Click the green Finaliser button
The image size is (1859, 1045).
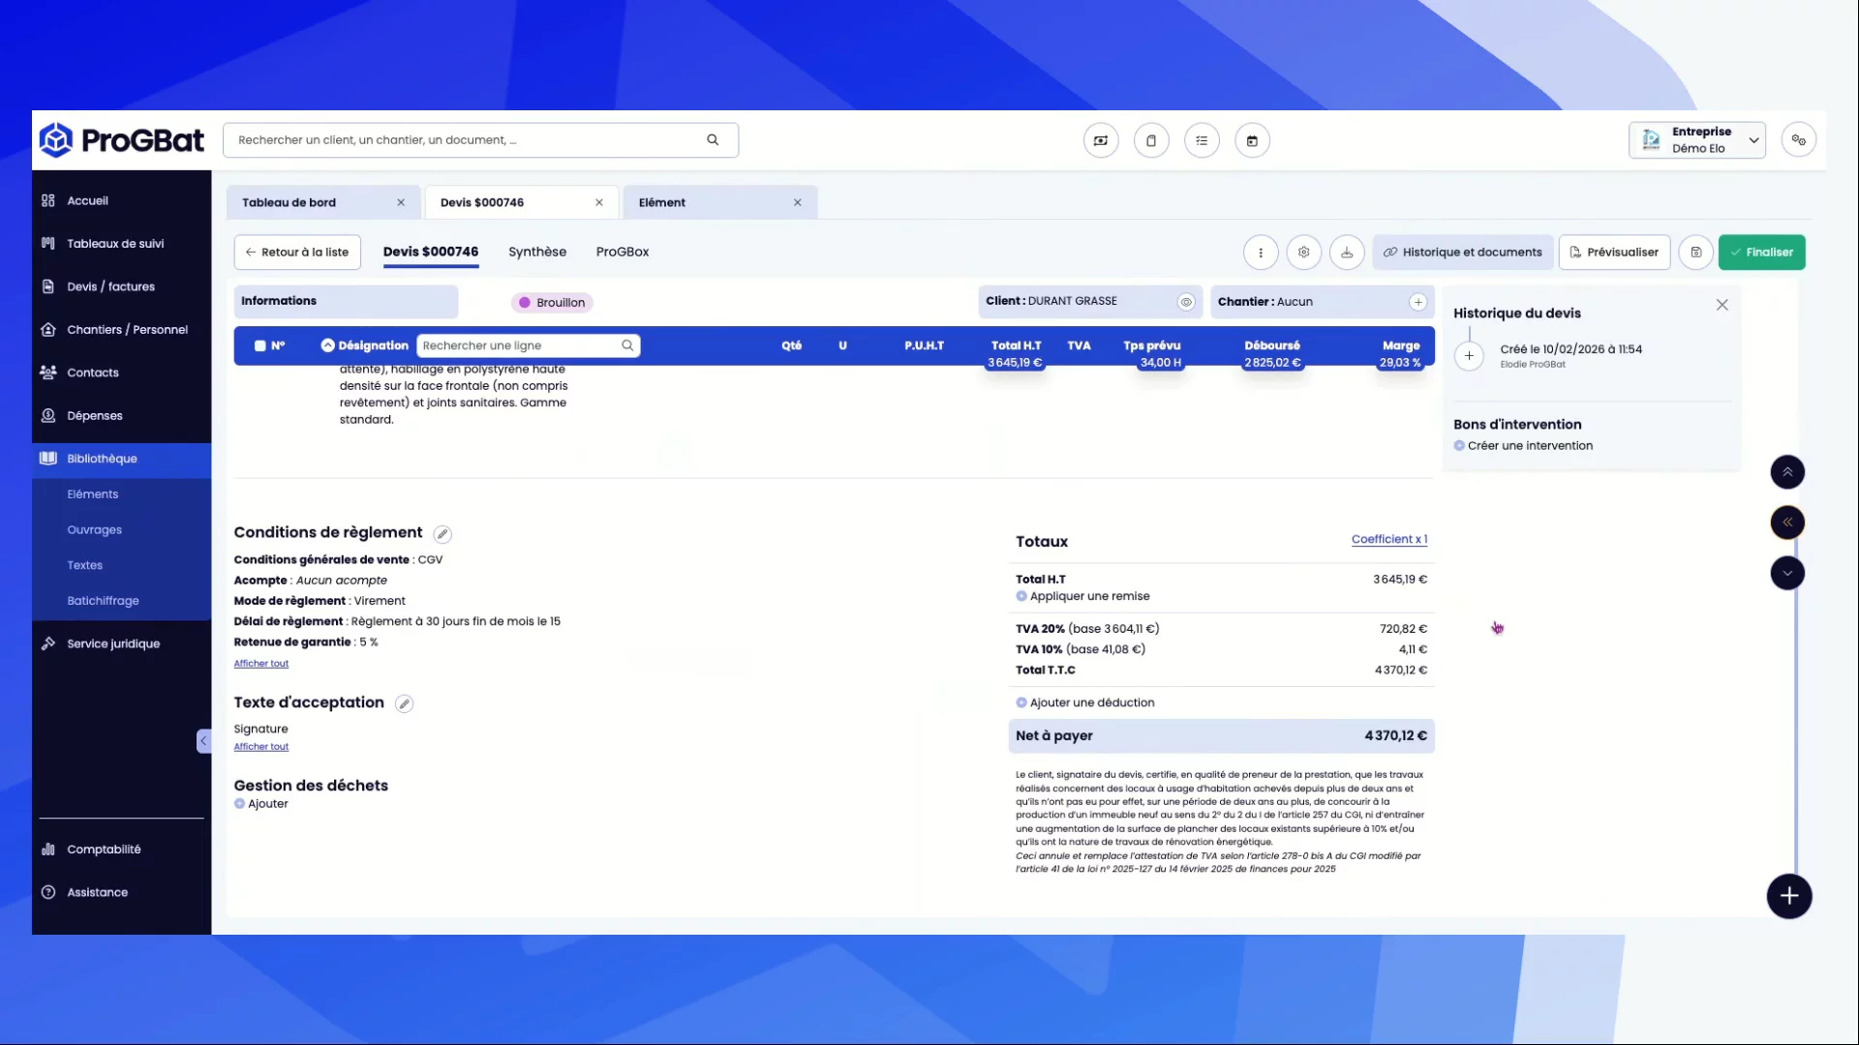point(1761,253)
